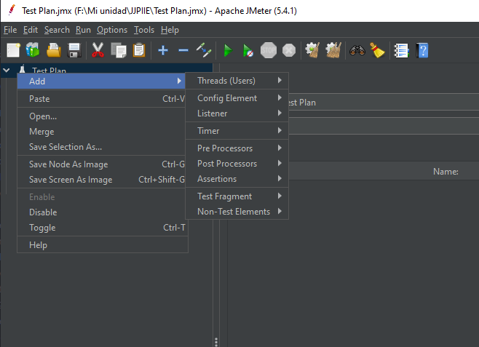Click the Paste clipboard icon
This screenshot has height=347, width=479.
click(x=139, y=50)
